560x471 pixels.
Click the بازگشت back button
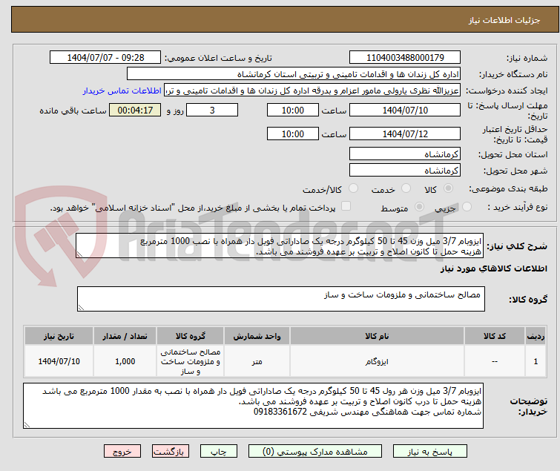coord(171,452)
